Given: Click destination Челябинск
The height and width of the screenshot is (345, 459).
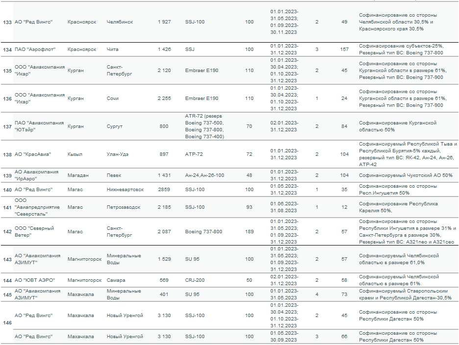Looking at the screenshot, I should click(120, 22).
